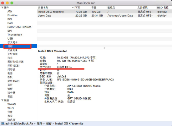
Task: Click 储存 in the bottom path bar
Action: point(49,123)
